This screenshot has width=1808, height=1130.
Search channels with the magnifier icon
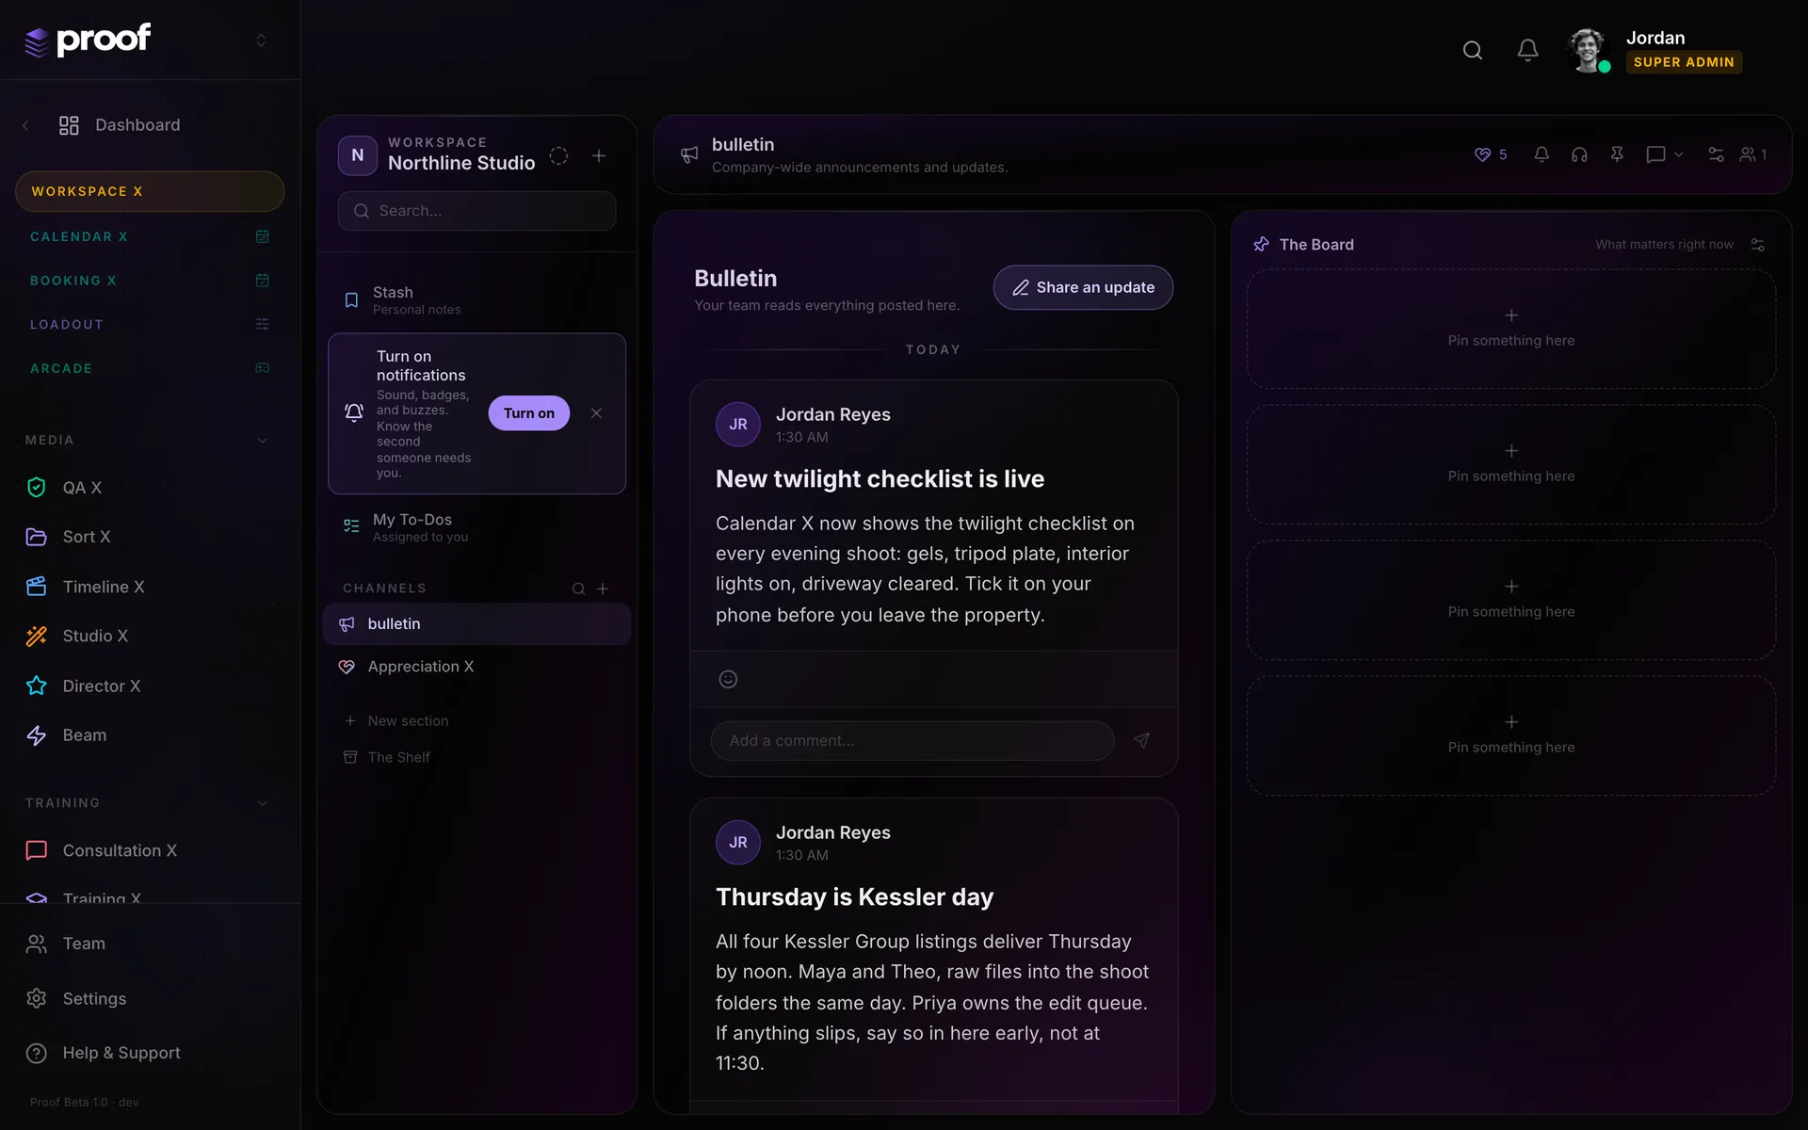pos(578,589)
